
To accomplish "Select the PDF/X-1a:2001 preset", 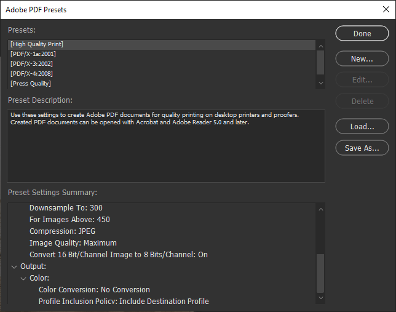I will 33,54.
